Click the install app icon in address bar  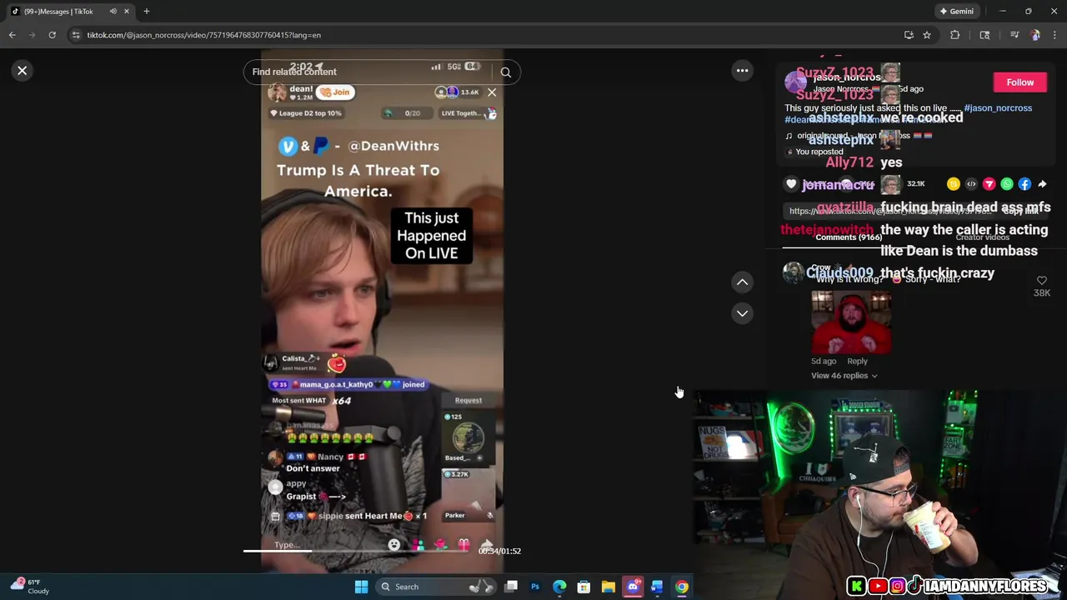pos(909,35)
